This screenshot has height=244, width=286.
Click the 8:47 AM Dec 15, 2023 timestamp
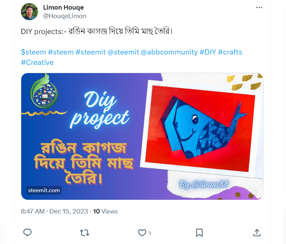(54, 211)
